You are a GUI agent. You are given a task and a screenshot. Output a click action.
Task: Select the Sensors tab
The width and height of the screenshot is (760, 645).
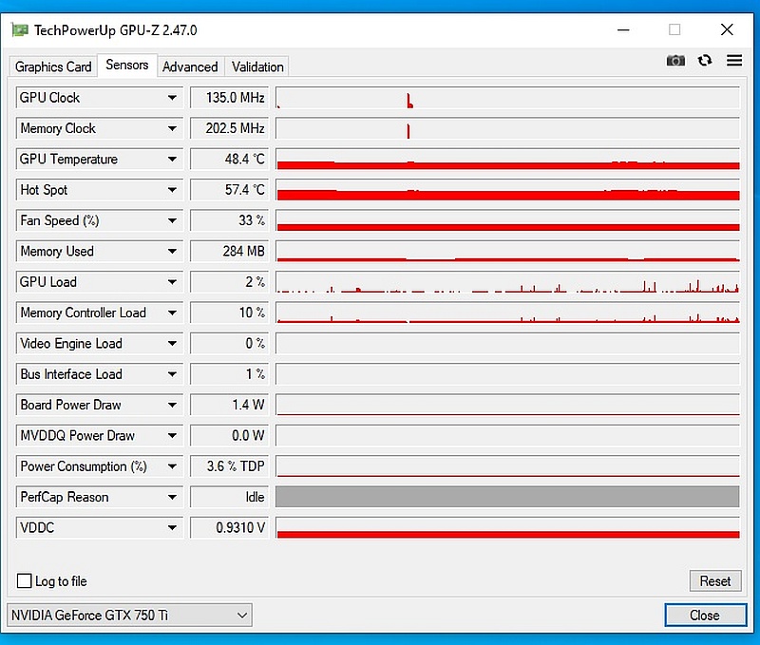pyautogui.click(x=127, y=65)
